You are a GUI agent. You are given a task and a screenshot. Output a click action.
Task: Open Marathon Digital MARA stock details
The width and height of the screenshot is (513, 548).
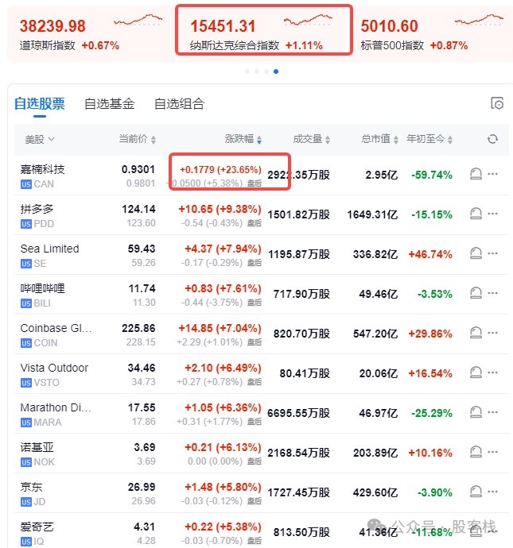(x=56, y=415)
